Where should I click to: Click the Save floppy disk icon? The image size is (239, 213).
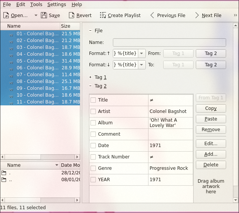[44, 16]
